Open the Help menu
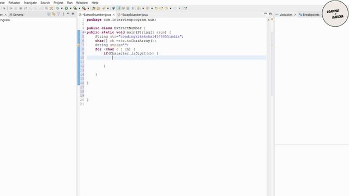Image resolution: width=349 pixels, height=196 pixels. pyautogui.click(x=95, y=3)
